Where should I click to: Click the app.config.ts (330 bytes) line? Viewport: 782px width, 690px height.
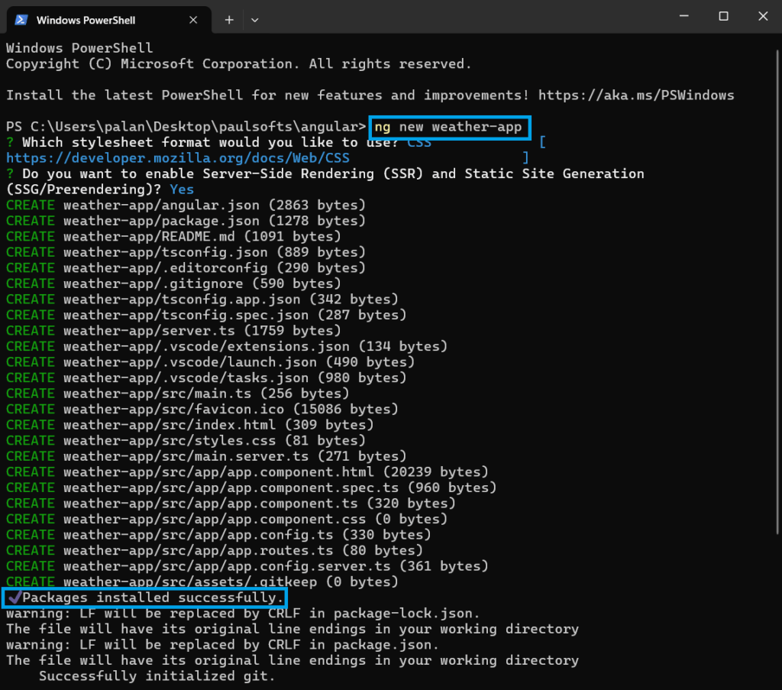pyautogui.click(x=218, y=536)
